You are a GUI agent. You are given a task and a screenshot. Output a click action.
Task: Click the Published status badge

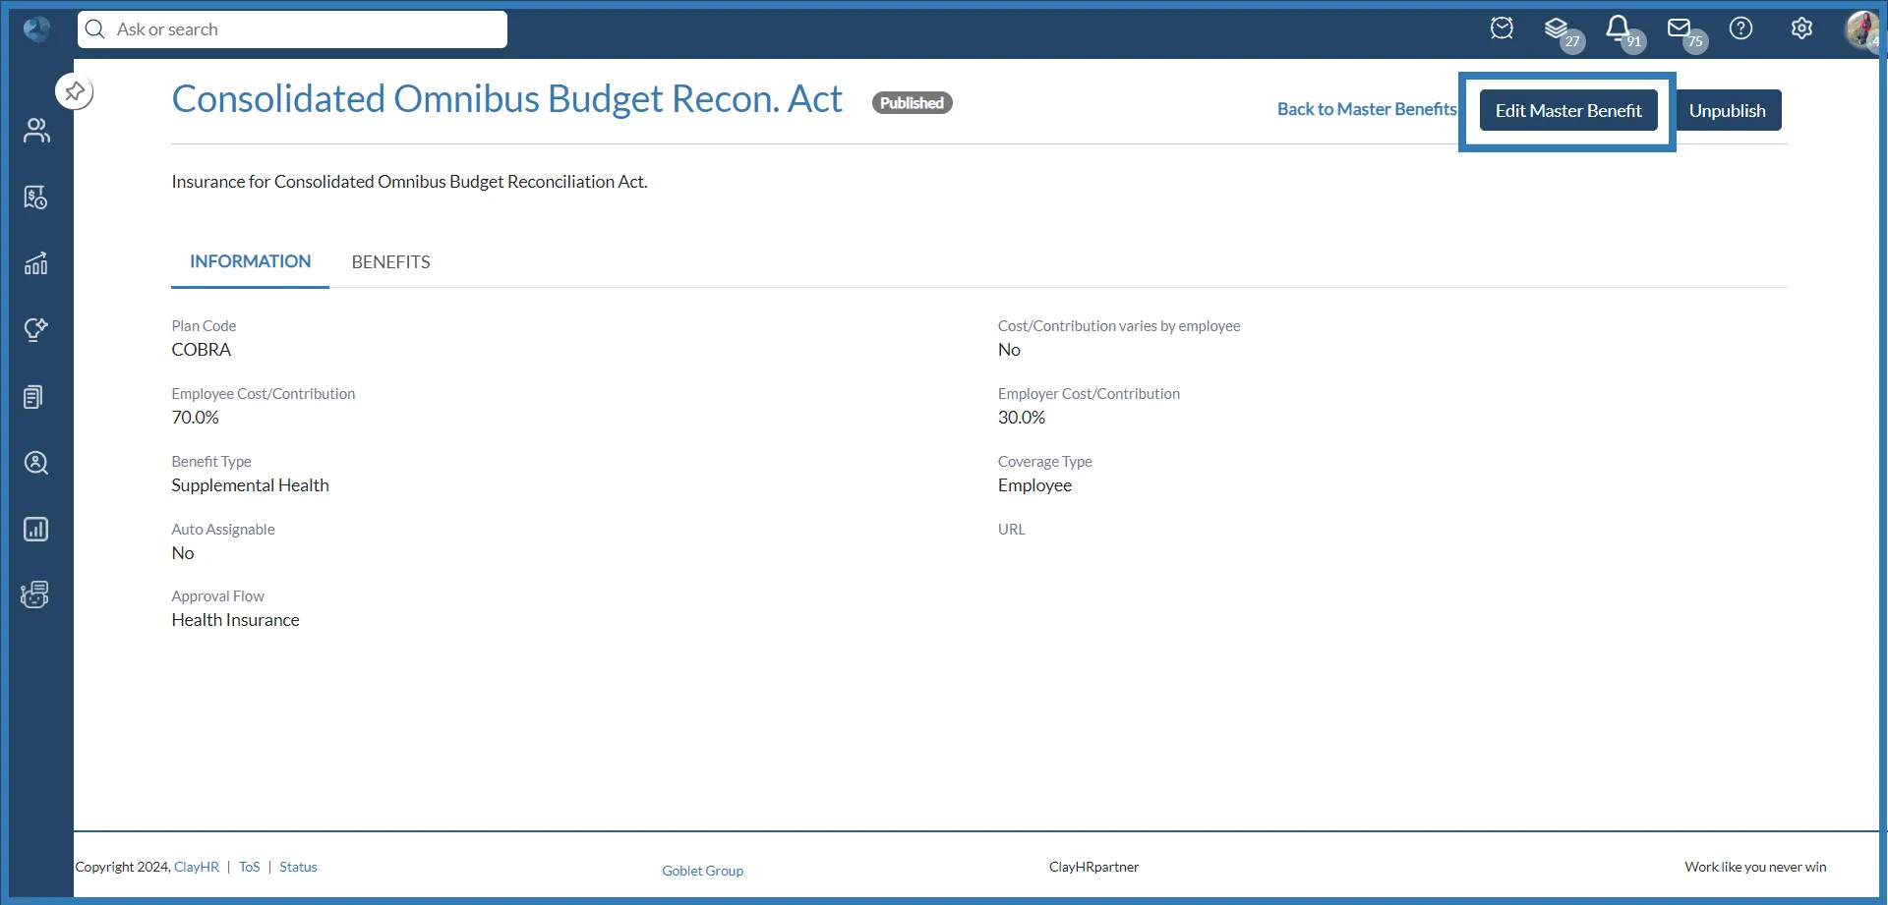click(912, 103)
